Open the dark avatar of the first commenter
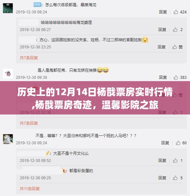 point(8,8)
